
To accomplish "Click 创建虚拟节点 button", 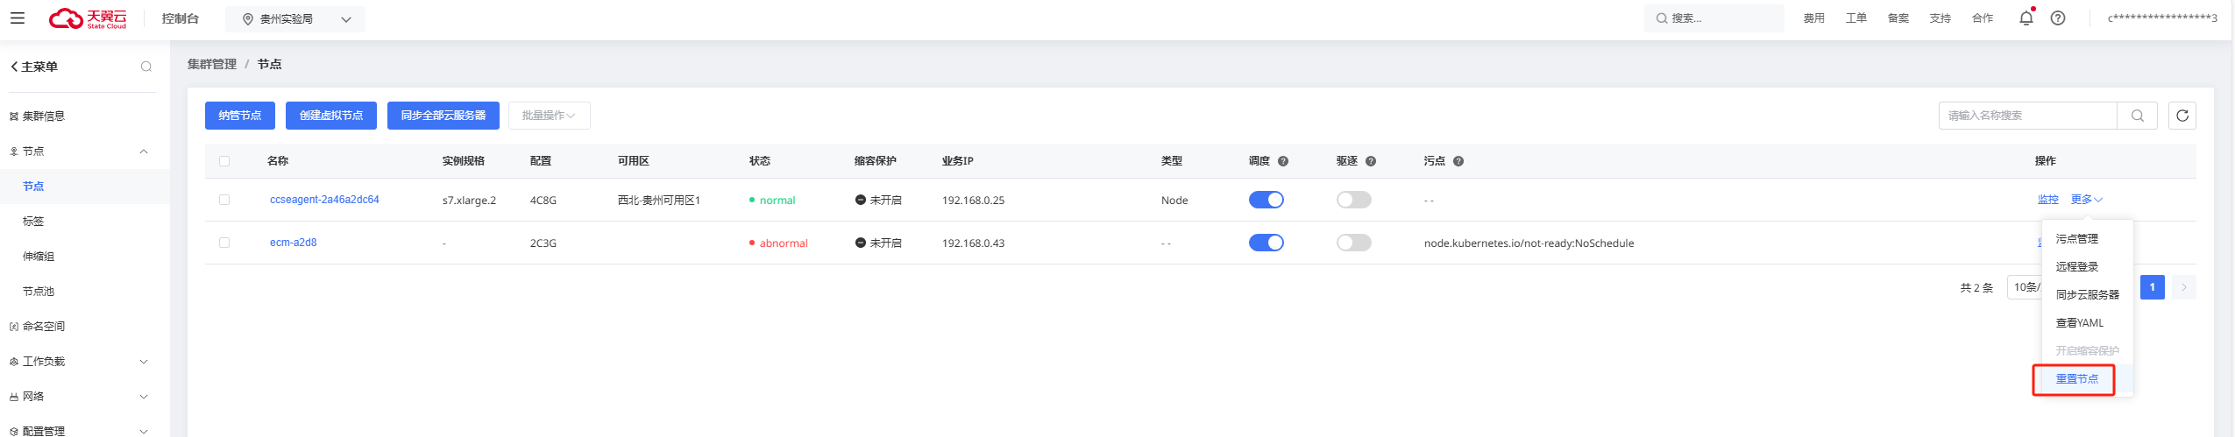I will pos(331,116).
